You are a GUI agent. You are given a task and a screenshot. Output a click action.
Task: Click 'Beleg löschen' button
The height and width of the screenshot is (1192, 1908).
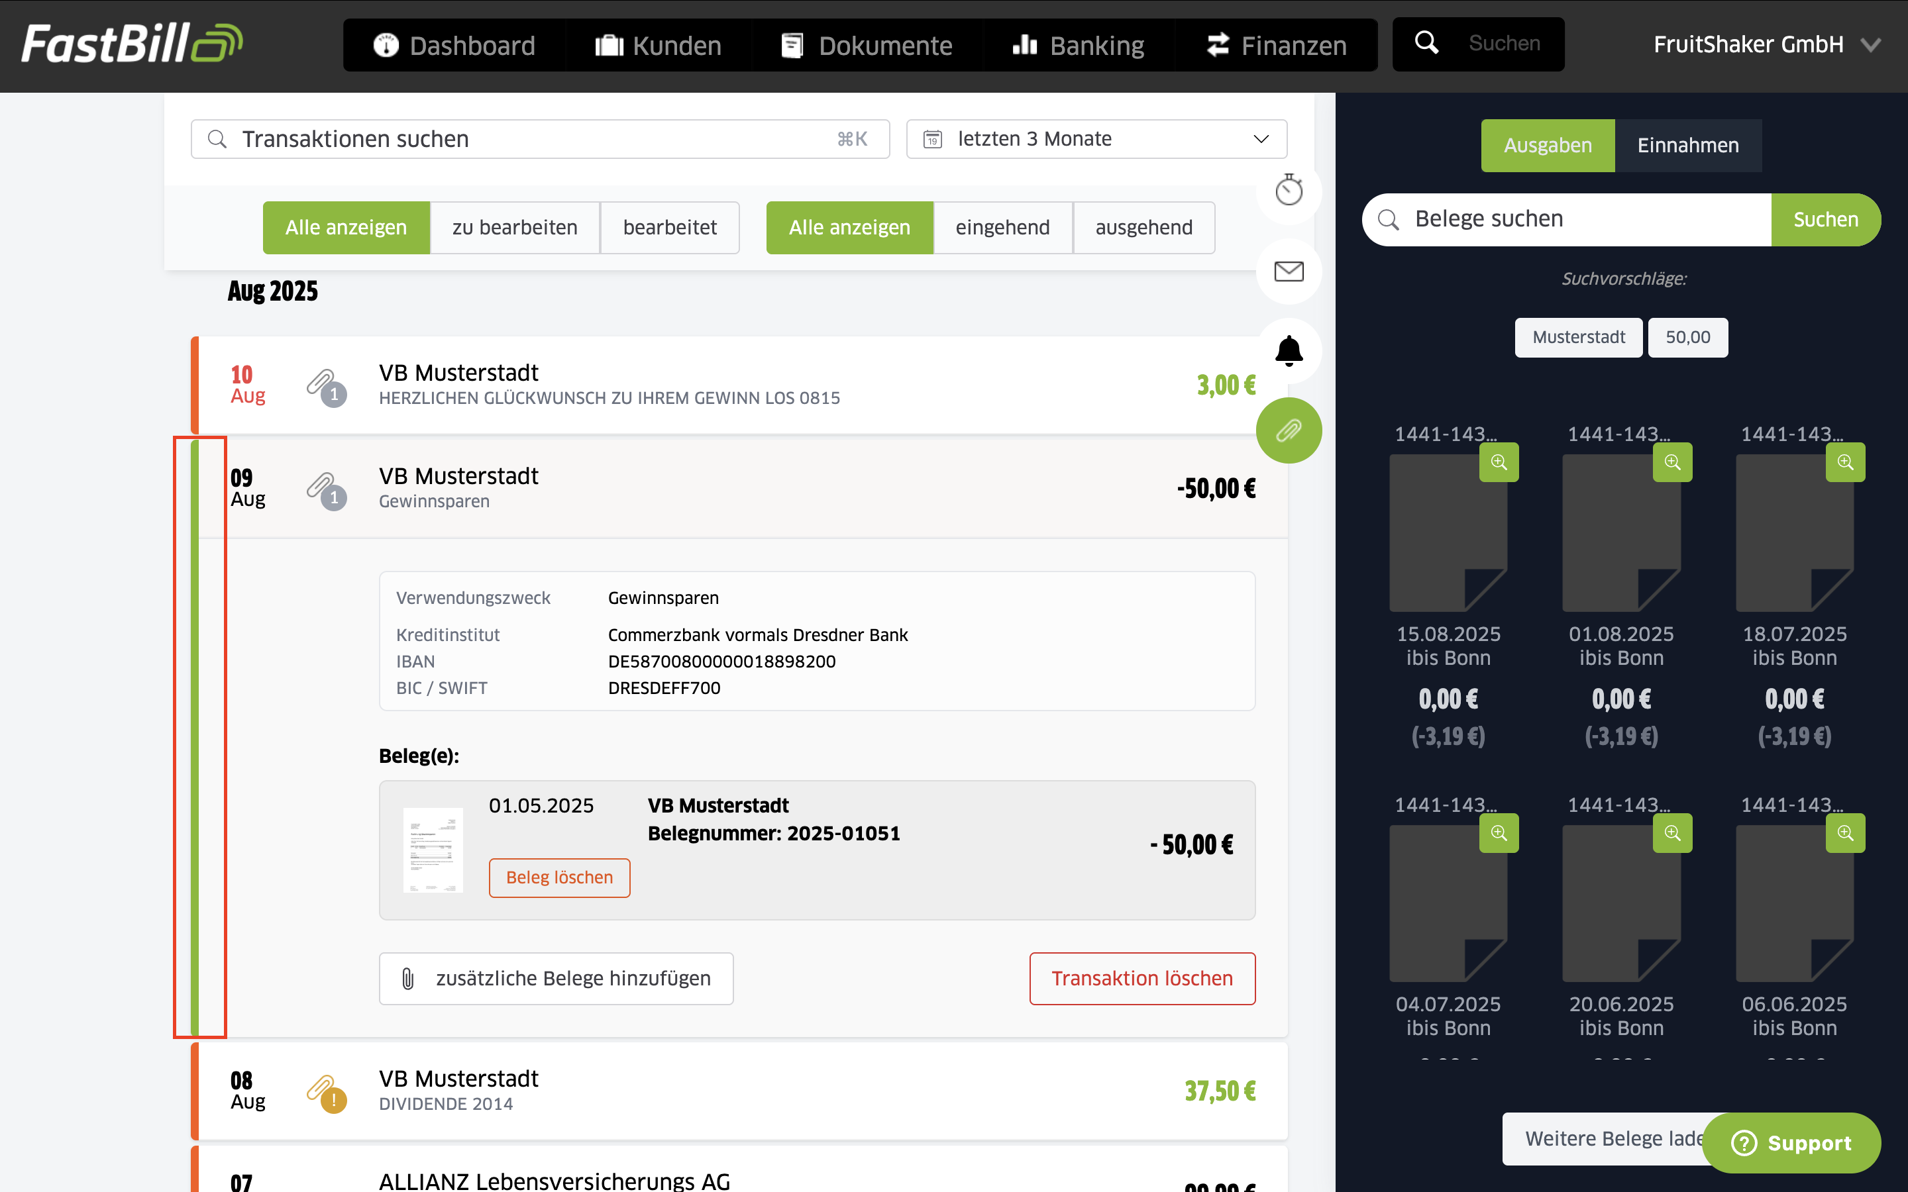point(559,877)
